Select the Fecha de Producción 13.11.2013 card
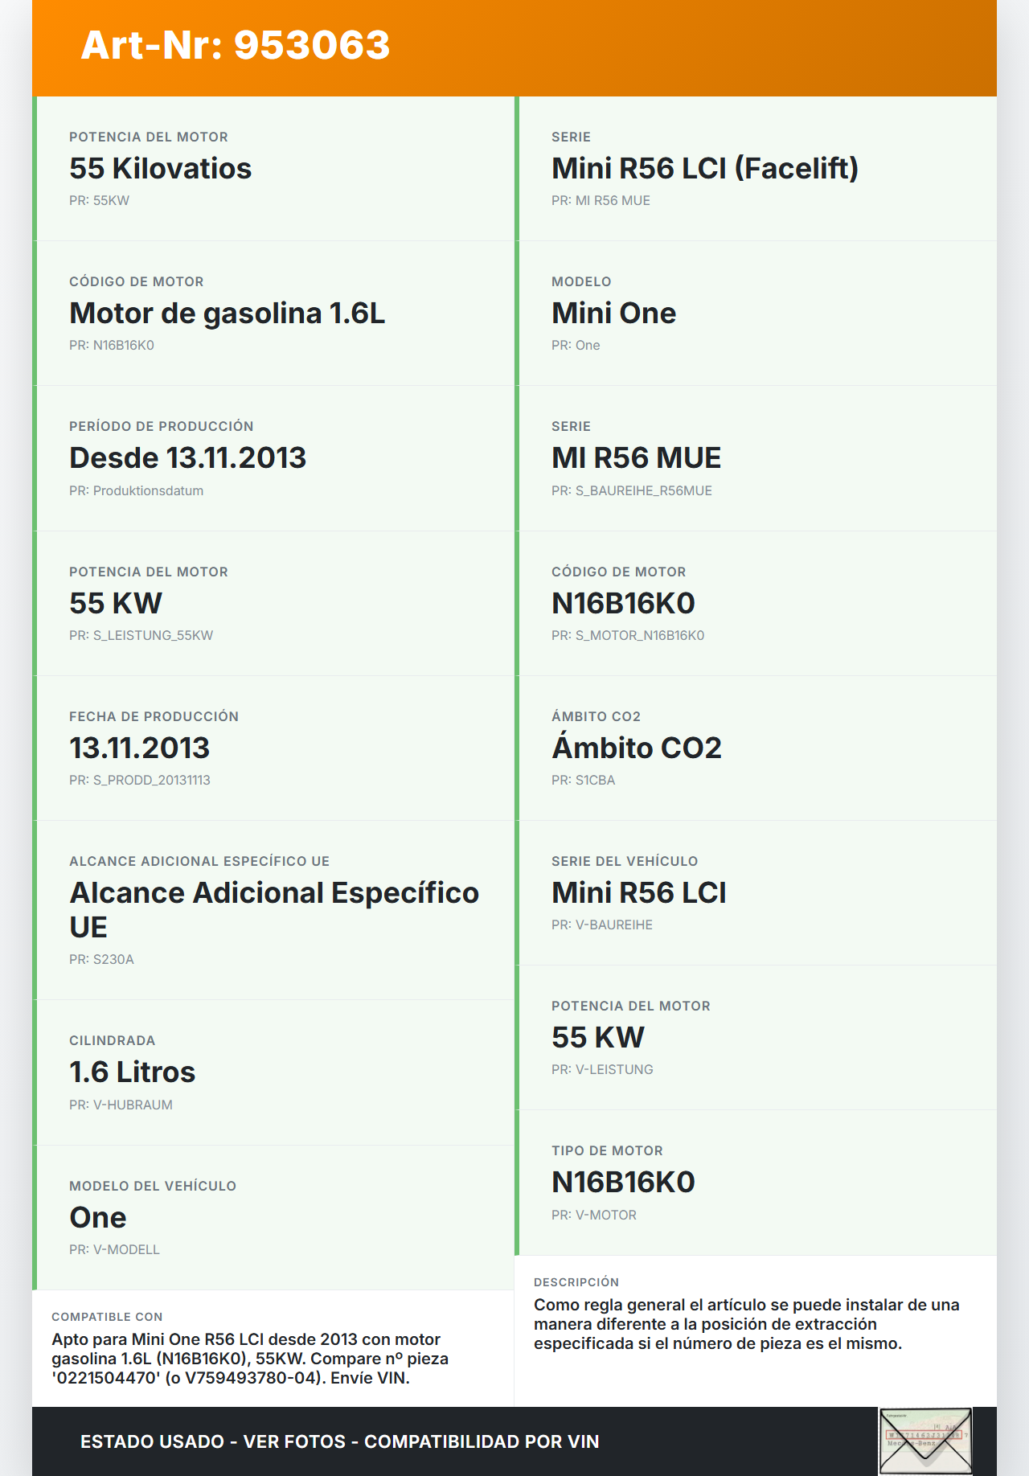1029x1476 pixels. 273,748
